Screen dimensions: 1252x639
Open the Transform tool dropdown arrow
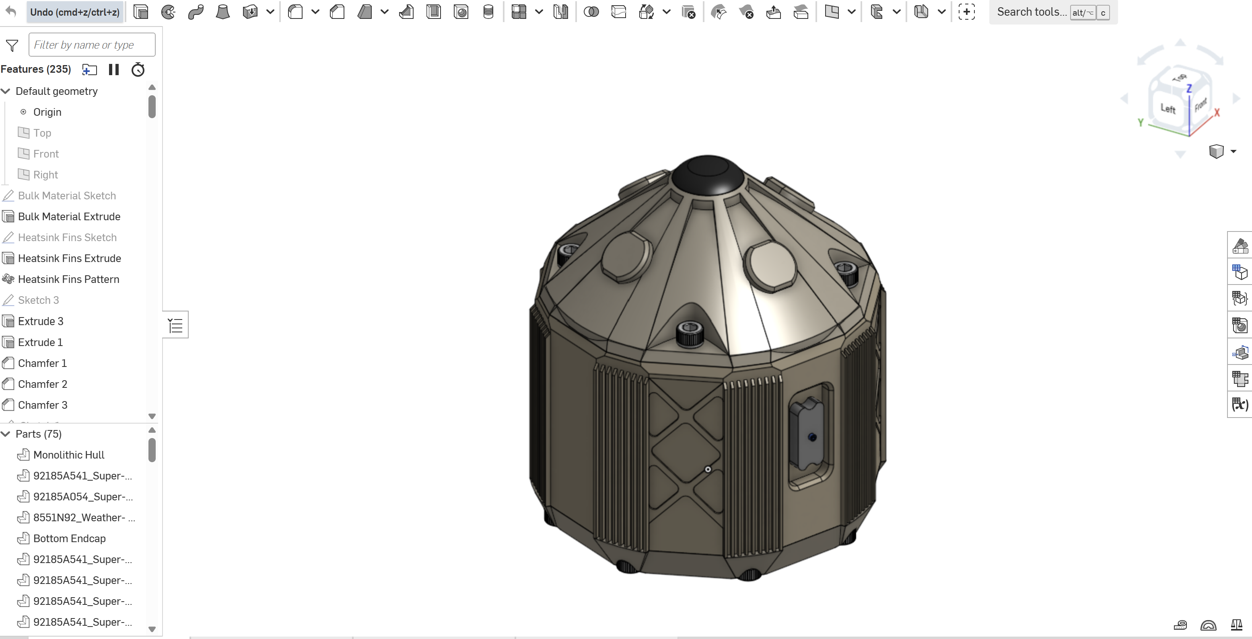point(667,12)
